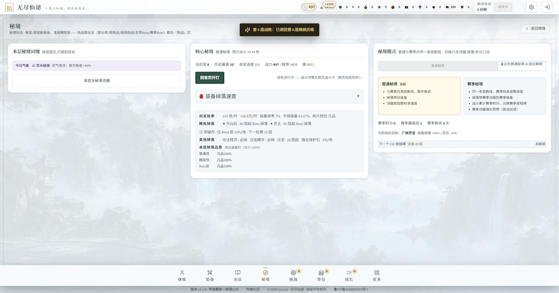Select the 普通秘境 mode segment
This screenshot has height=293, width=559.
point(438,65)
